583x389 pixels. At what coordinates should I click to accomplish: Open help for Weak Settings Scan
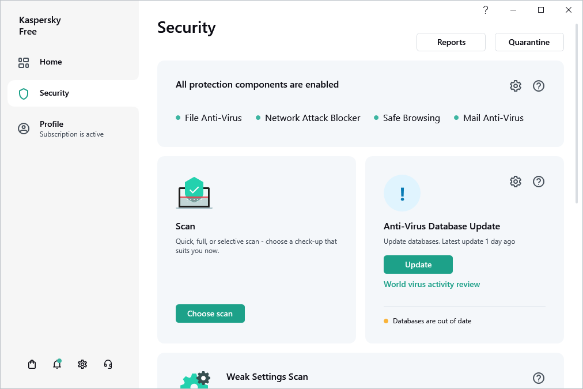point(538,378)
